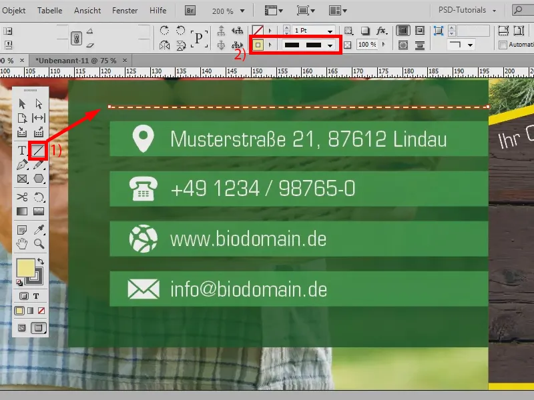Switch to Normal view mode
This screenshot has height=400, width=534.
pyautogui.click(x=22, y=328)
